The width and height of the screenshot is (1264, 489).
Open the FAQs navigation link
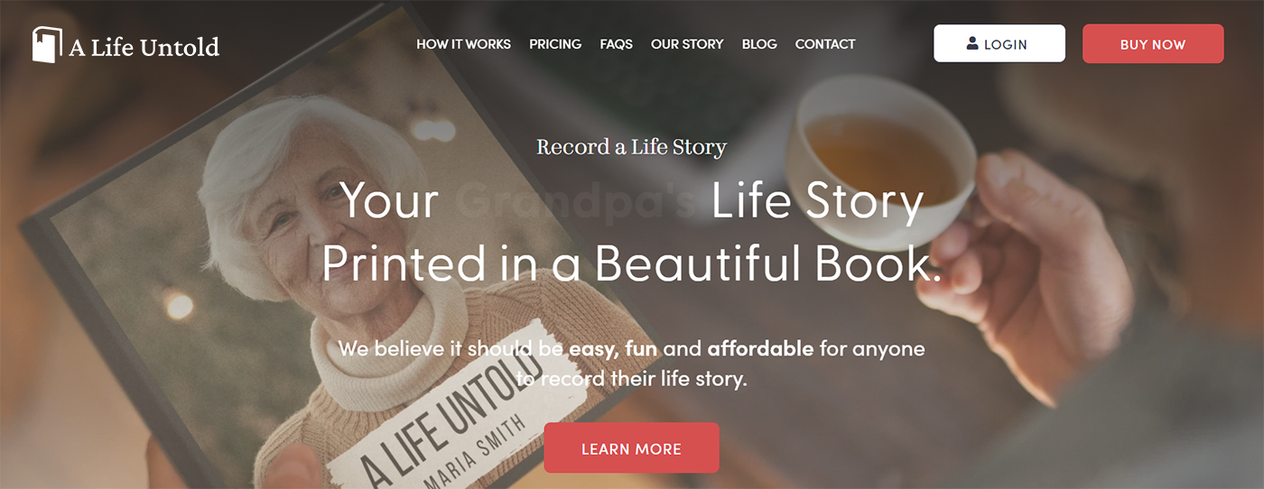pos(616,43)
